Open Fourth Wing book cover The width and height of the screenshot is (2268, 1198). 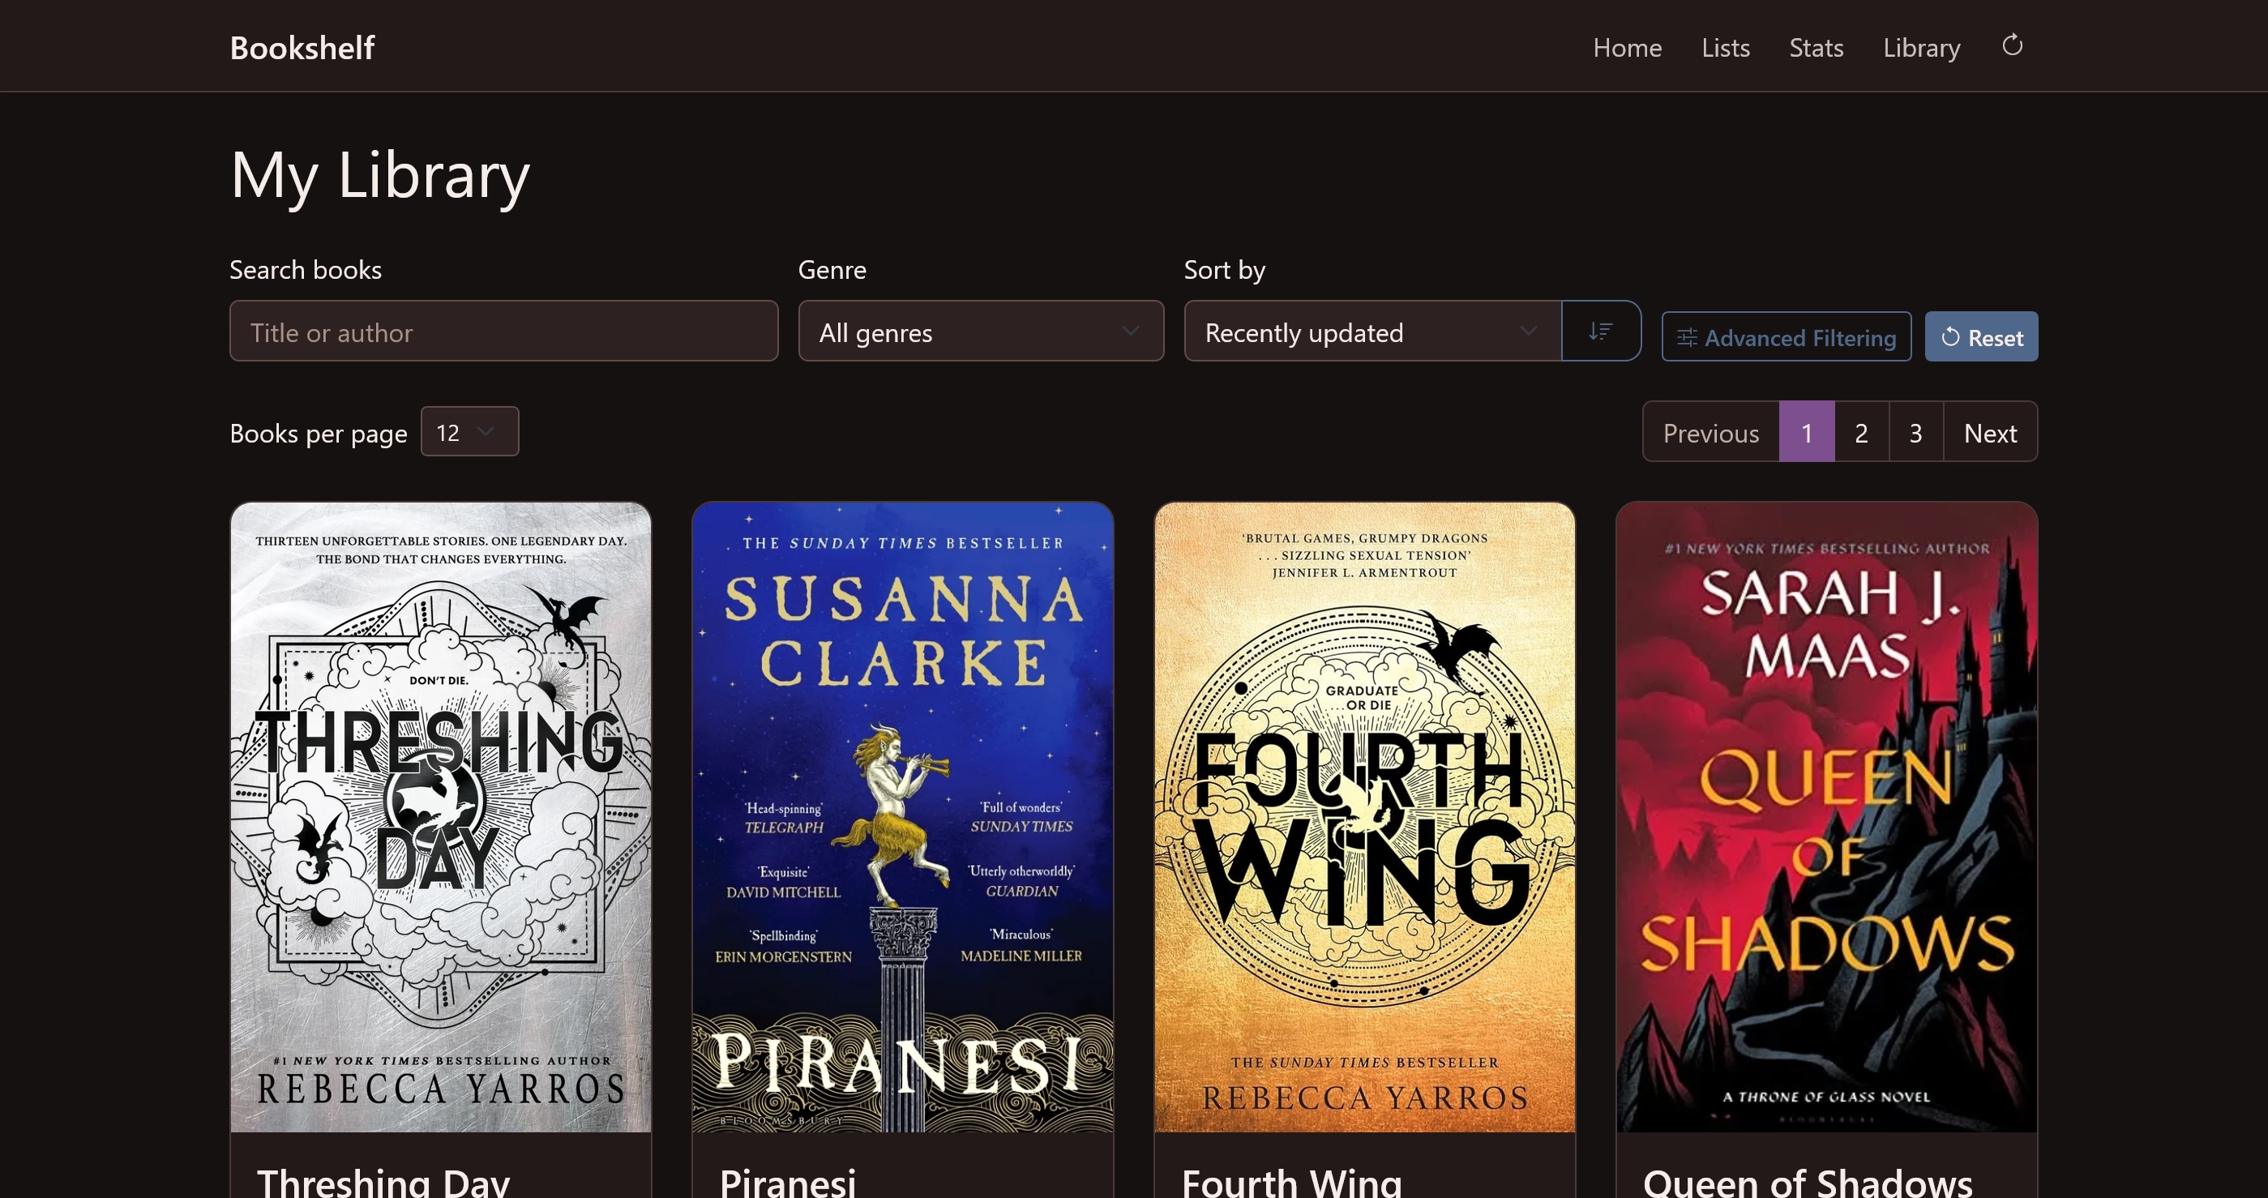(x=1365, y=817)
